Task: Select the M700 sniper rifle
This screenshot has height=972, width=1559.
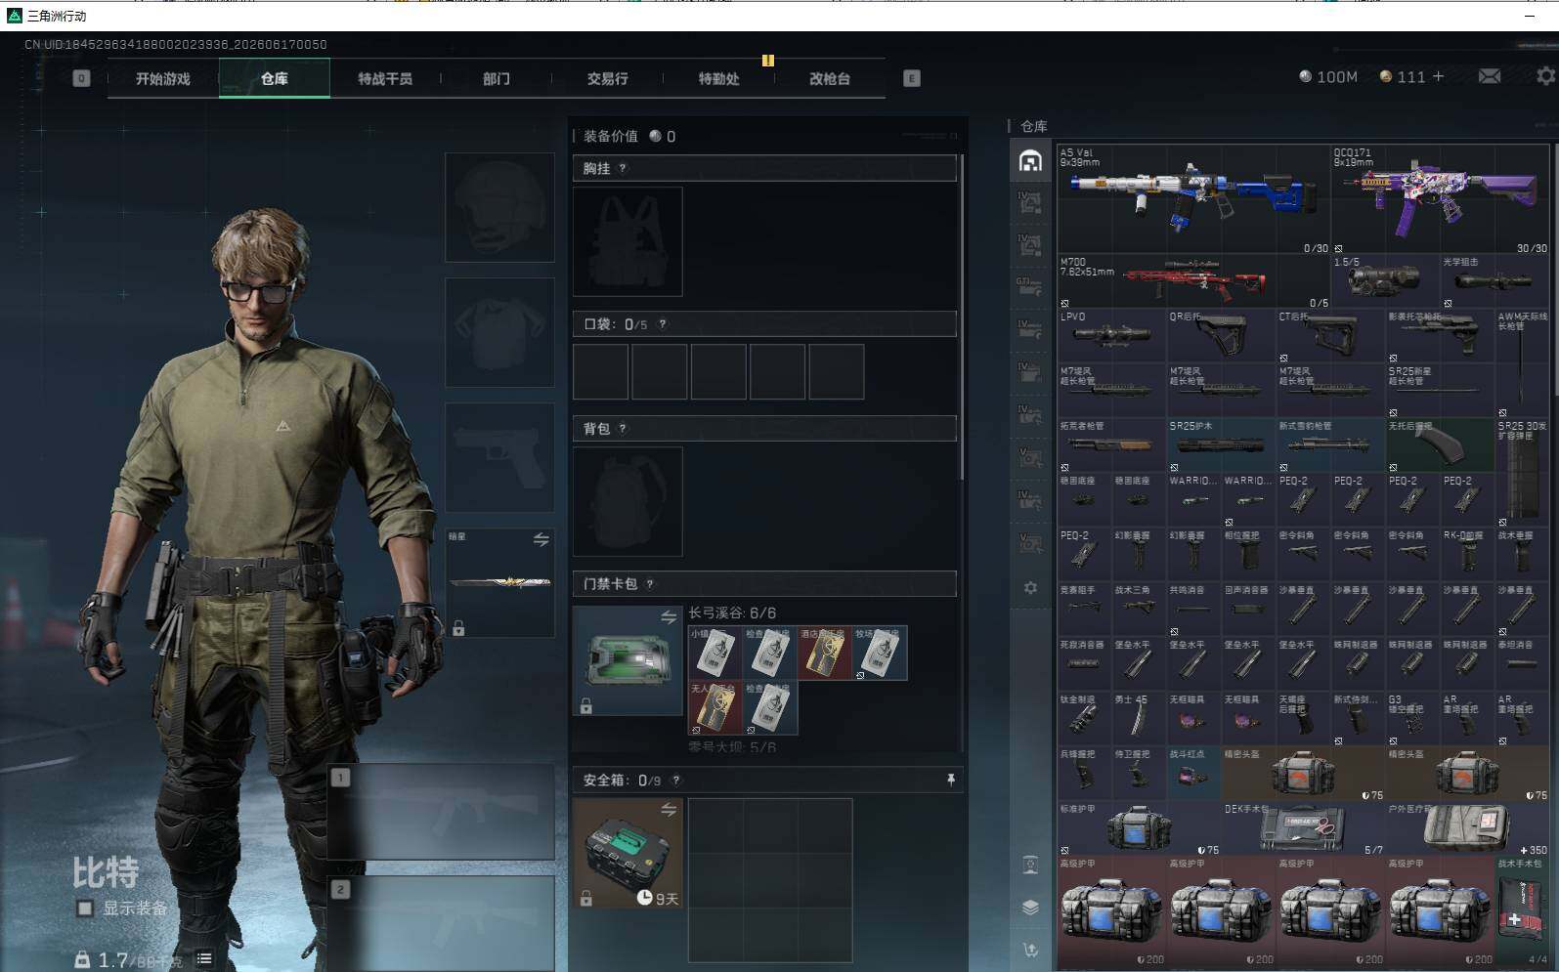Action: pyautogui.click(x=1193, y=281)
